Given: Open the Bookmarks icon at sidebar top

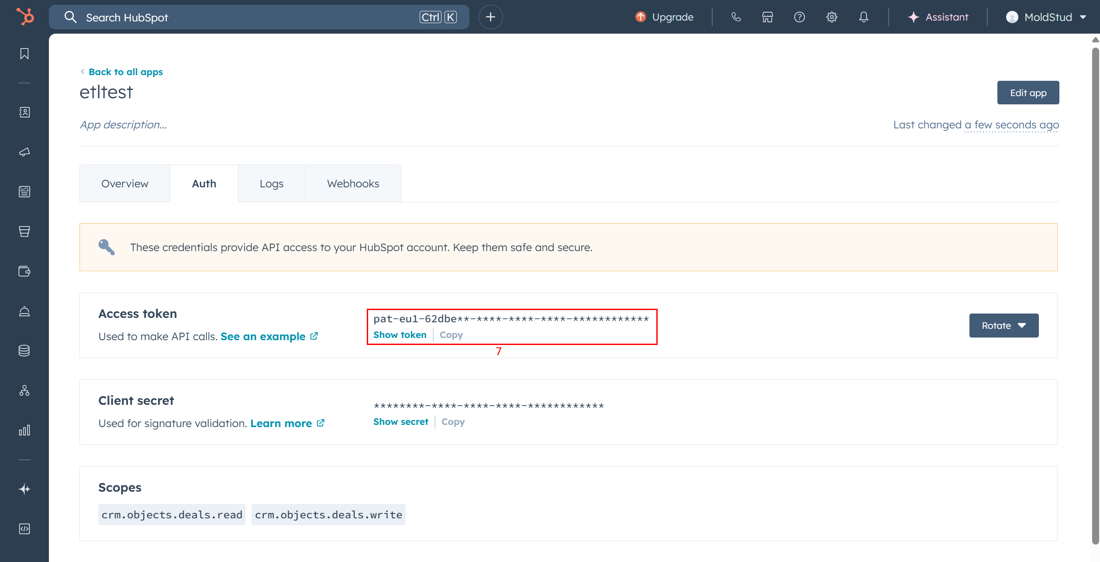Looking at the screenshot, I should point(24,53).
